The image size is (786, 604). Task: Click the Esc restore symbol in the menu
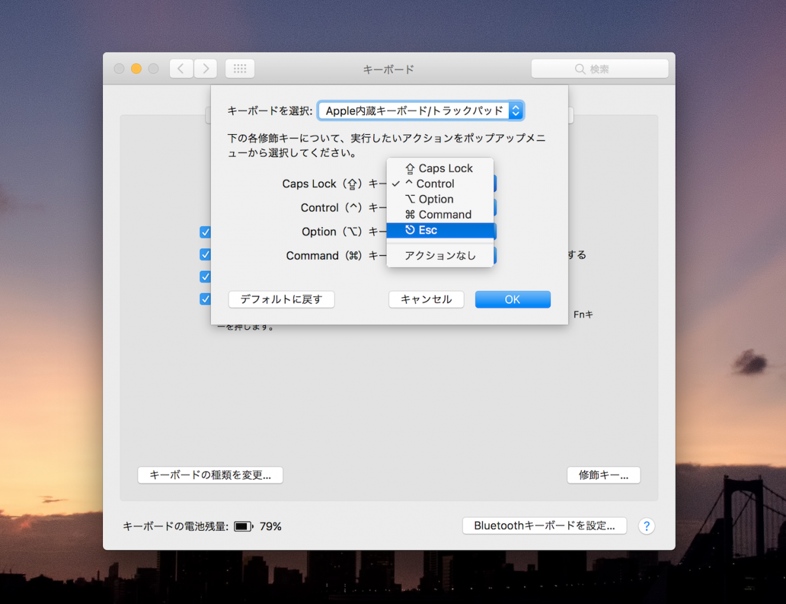click(x=409, y=230)
